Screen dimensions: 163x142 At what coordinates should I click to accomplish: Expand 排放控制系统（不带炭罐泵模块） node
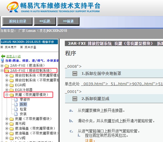tap(7, 80)
